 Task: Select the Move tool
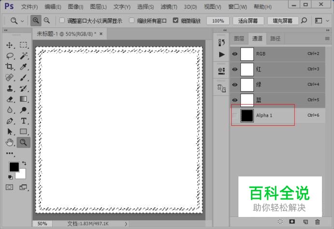tap(9, 45)
